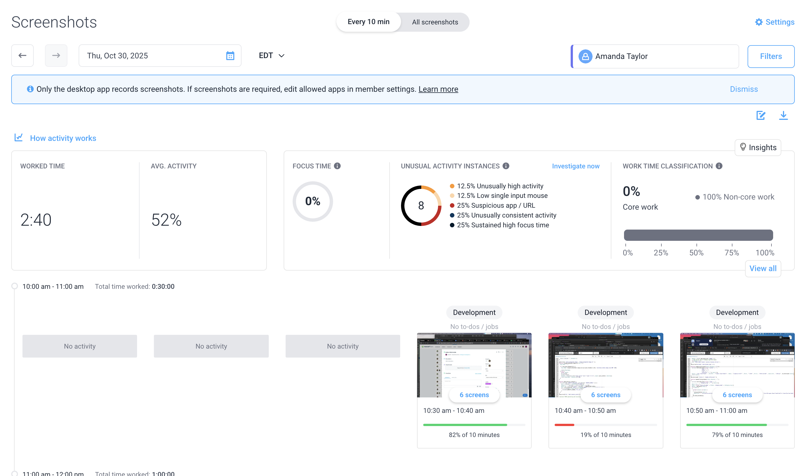The image size is (806, 476).
Task: Click the edit screenshots pencil icon
Action: click(761, 115)
